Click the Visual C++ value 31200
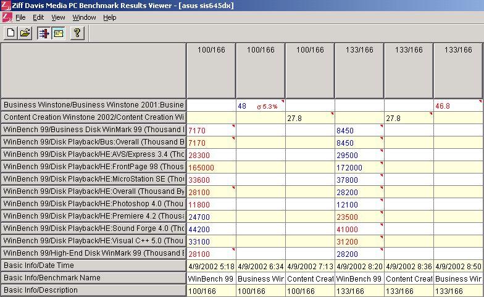The height and width of the screenshot is (297, 484). (x=359, y=241)
